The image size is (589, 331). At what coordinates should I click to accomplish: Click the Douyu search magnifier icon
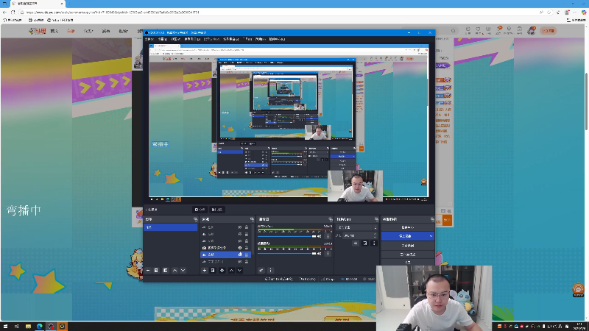(453, 31)
